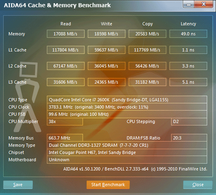Select the Memory Bus 663.7 MHz field

[x=65, y=138]
